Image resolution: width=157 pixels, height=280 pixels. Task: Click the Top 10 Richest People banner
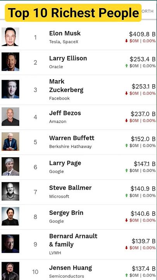click(x=73, y=13)
